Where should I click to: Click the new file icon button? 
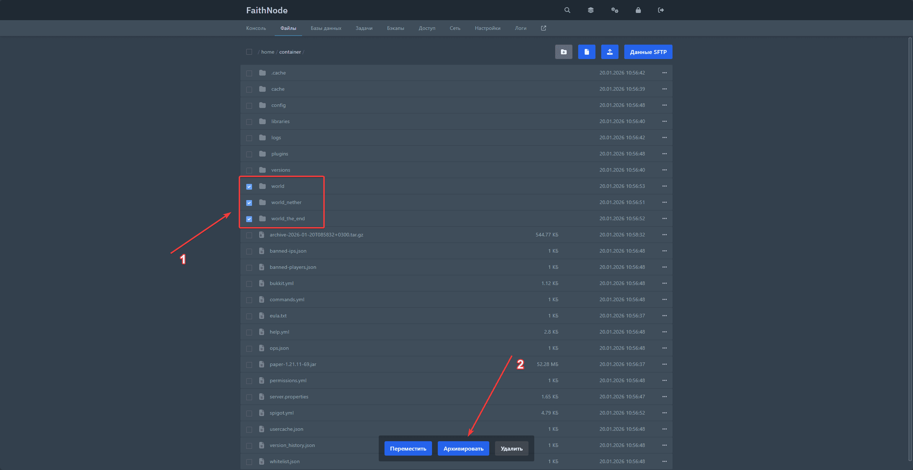[x=586, y=52]
